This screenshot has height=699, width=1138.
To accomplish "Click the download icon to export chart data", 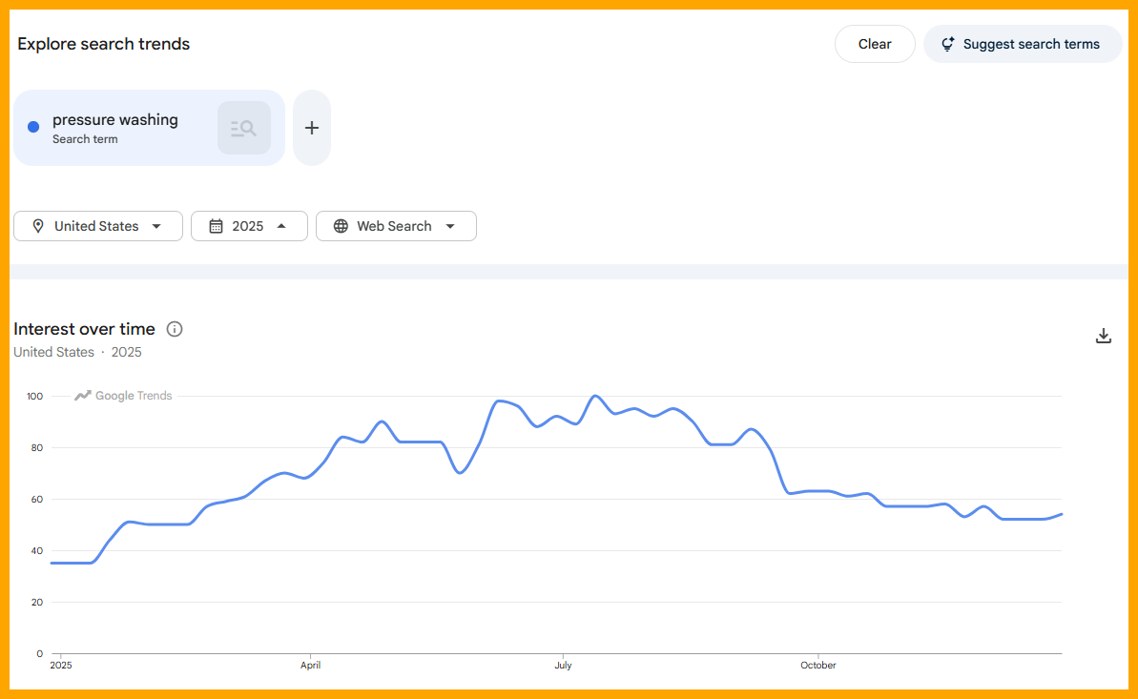I will pos(1103,336).
